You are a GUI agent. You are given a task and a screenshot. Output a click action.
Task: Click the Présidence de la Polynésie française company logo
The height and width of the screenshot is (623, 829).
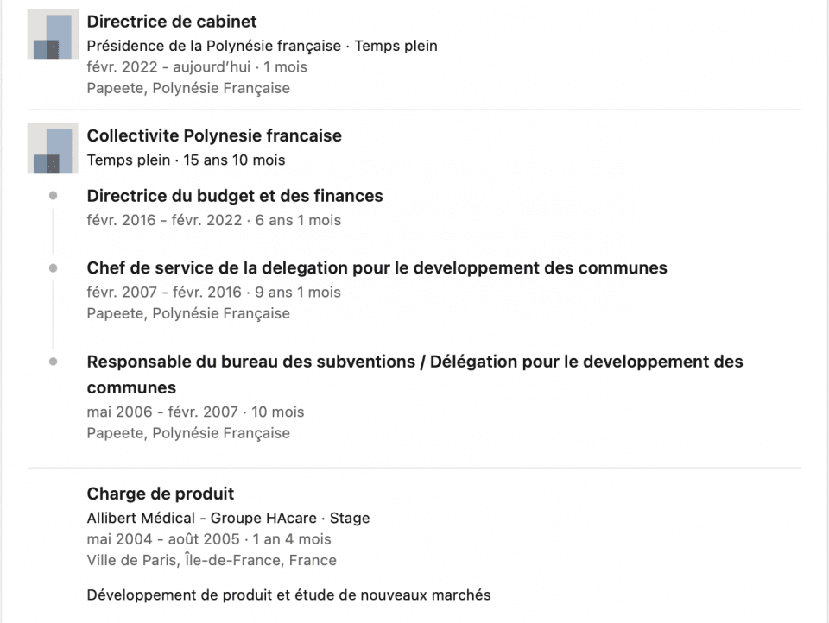tap(53, 34)
